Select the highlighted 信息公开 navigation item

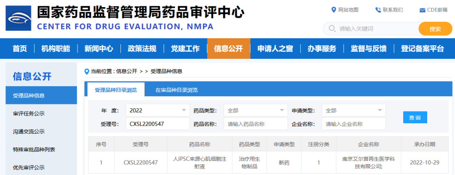229,48
